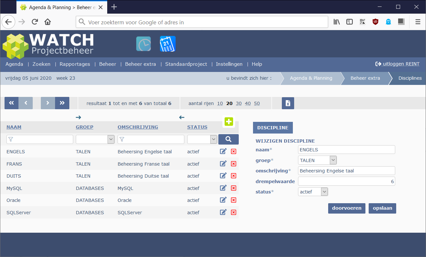
Task: Collapse columns with left arrow above STATUS
Action: tap(182, 117)
